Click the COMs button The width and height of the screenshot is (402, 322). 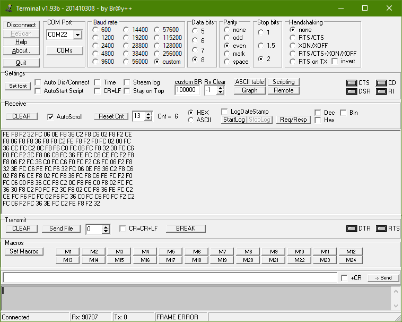[x=65, y=50]
